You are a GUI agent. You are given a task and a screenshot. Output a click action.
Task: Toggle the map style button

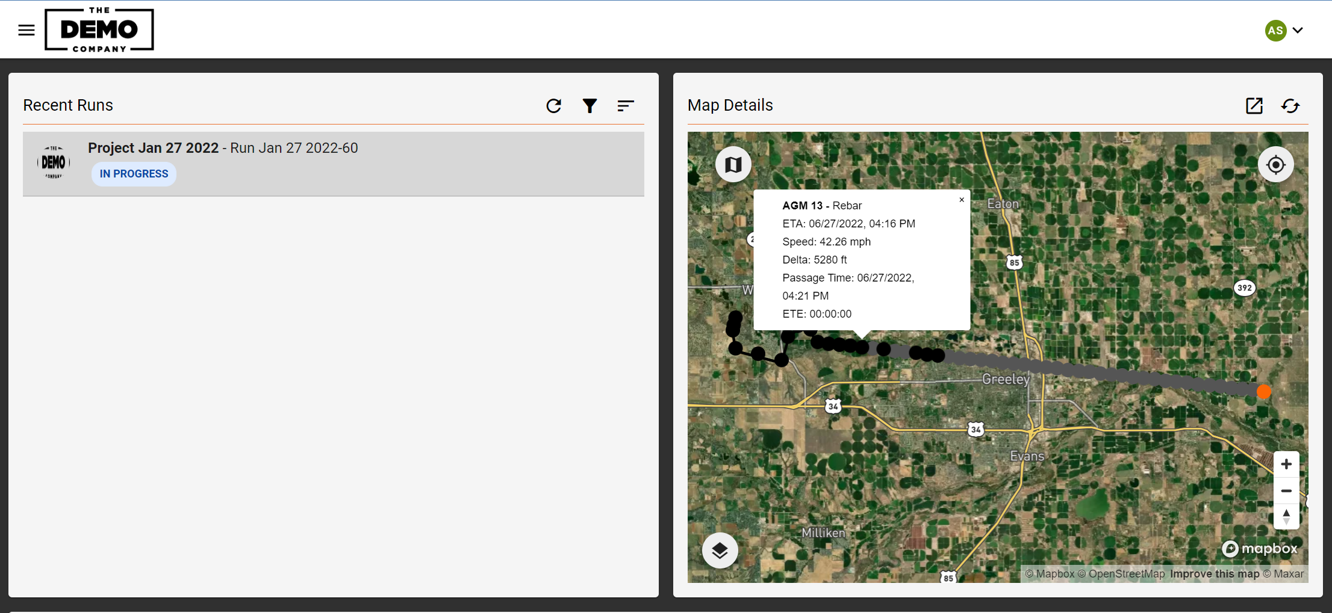[x=733, y=164]
